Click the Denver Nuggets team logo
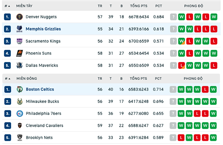Image resolution: width=223 pixels, height=145 pixels. pos(19,17)
